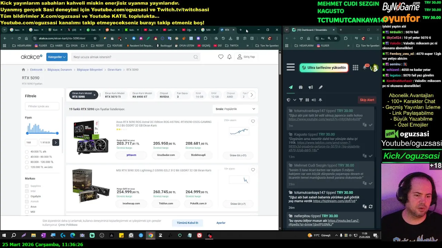Switch to the Reddit browser tab
The image size is (442, 248).
click(110, 30)
